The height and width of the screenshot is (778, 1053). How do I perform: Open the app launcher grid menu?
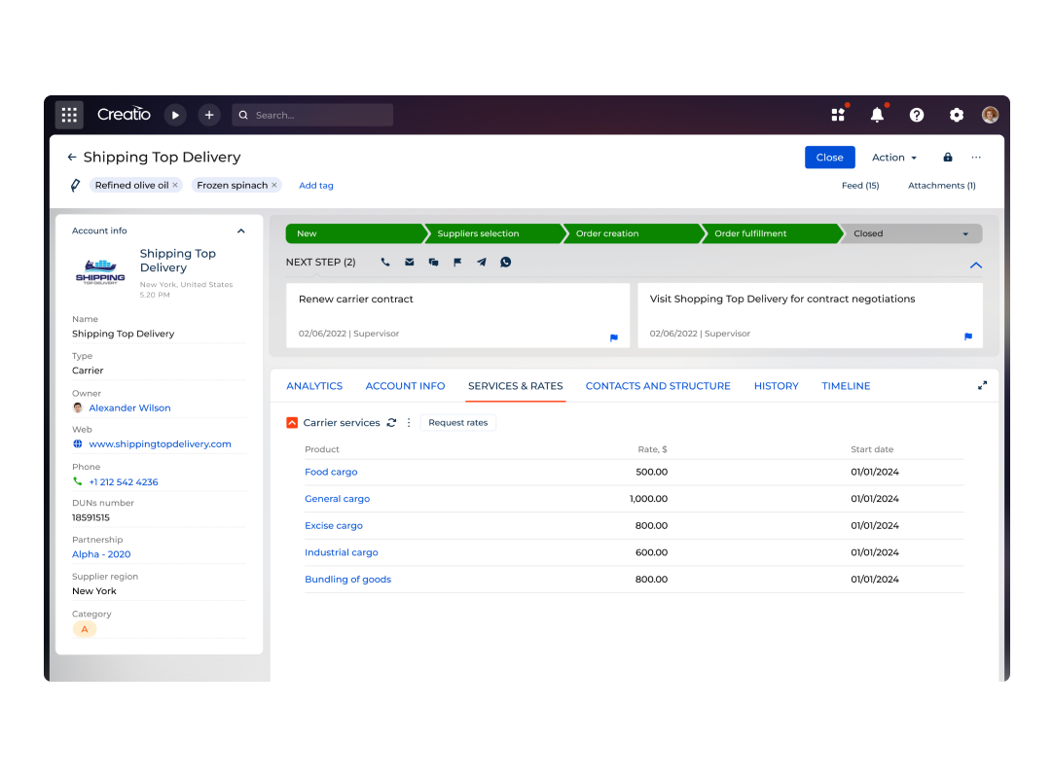coord(69,115)
